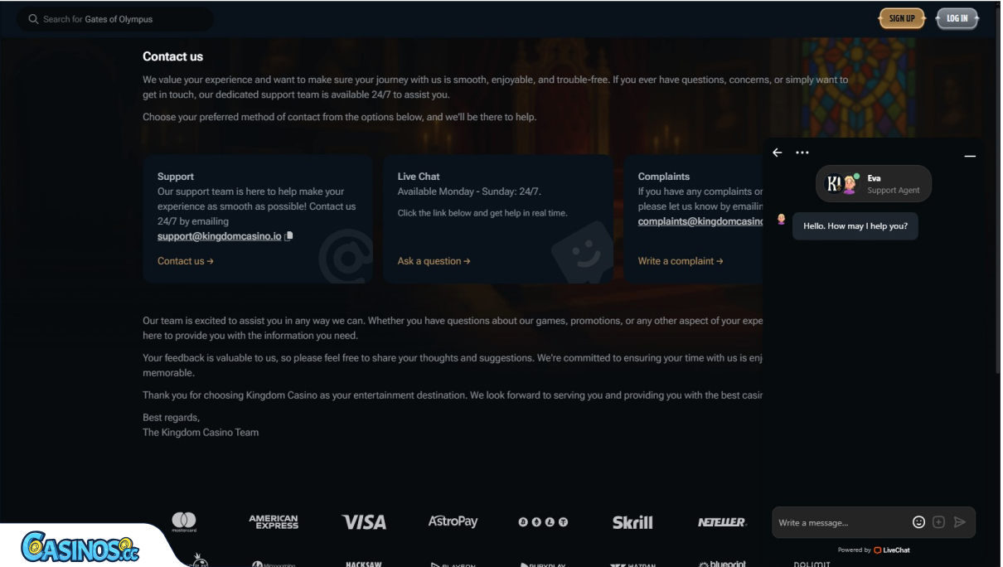Click the SIGN UP button
The width and height of the screenshot is (1003, 567).
point(902,18)
